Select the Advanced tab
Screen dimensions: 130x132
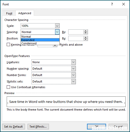click(x=25, y=13)
